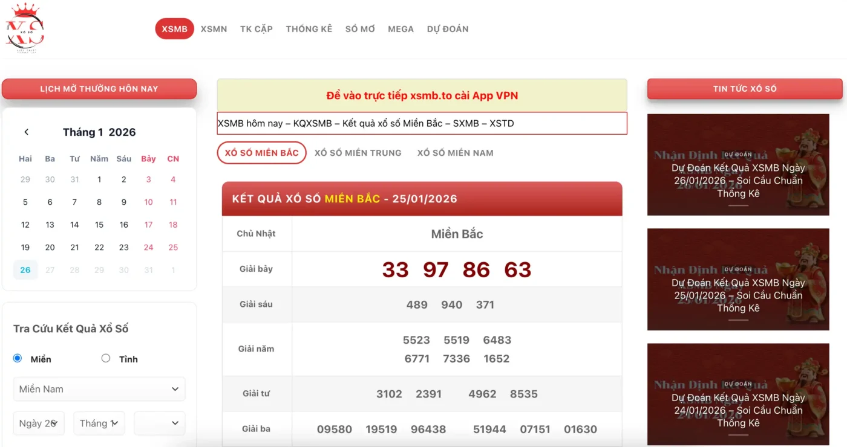Switch to the XỔ SỐ MIỀN TRUNG tab
The height and width of the screenshot is (447, 847).
pyautogui.click(x=358, y=153)
